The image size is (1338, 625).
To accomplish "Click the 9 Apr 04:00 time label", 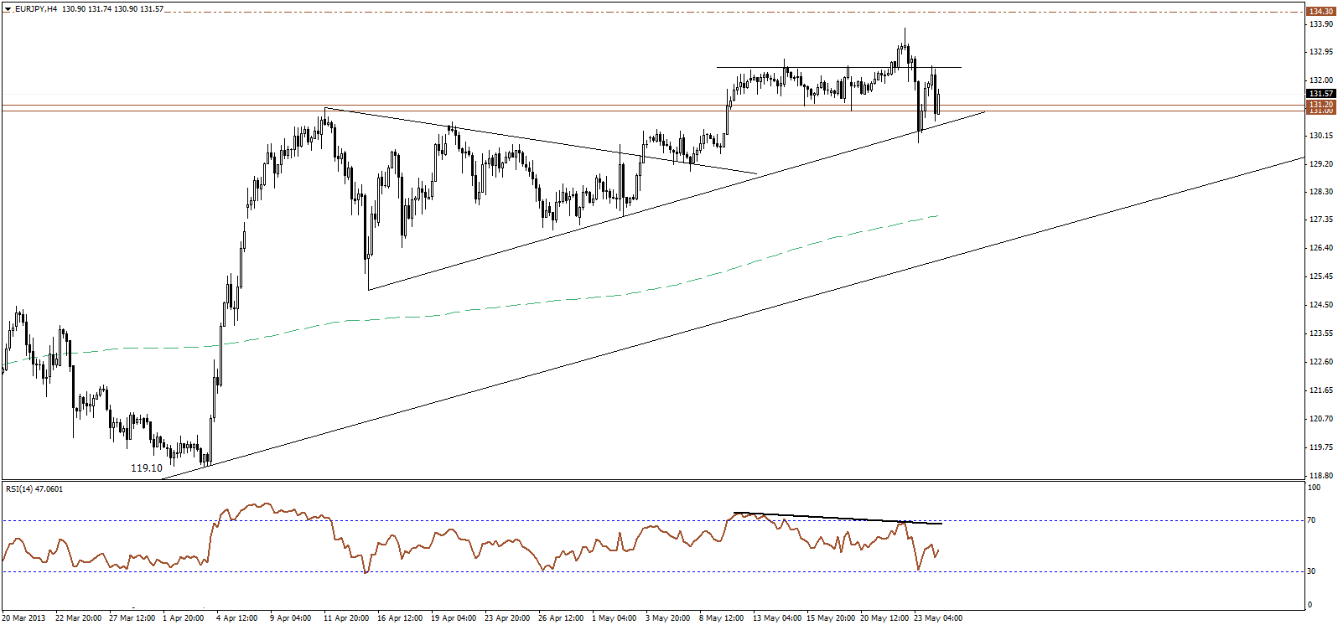I will click(x=291, y=618).
